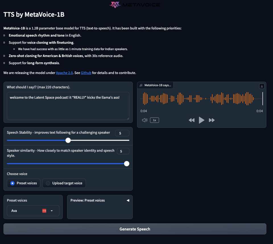The height and width of the screenshot is (244, 273).
Task: Change the 1x playback speed
Action: pos(154,120)
